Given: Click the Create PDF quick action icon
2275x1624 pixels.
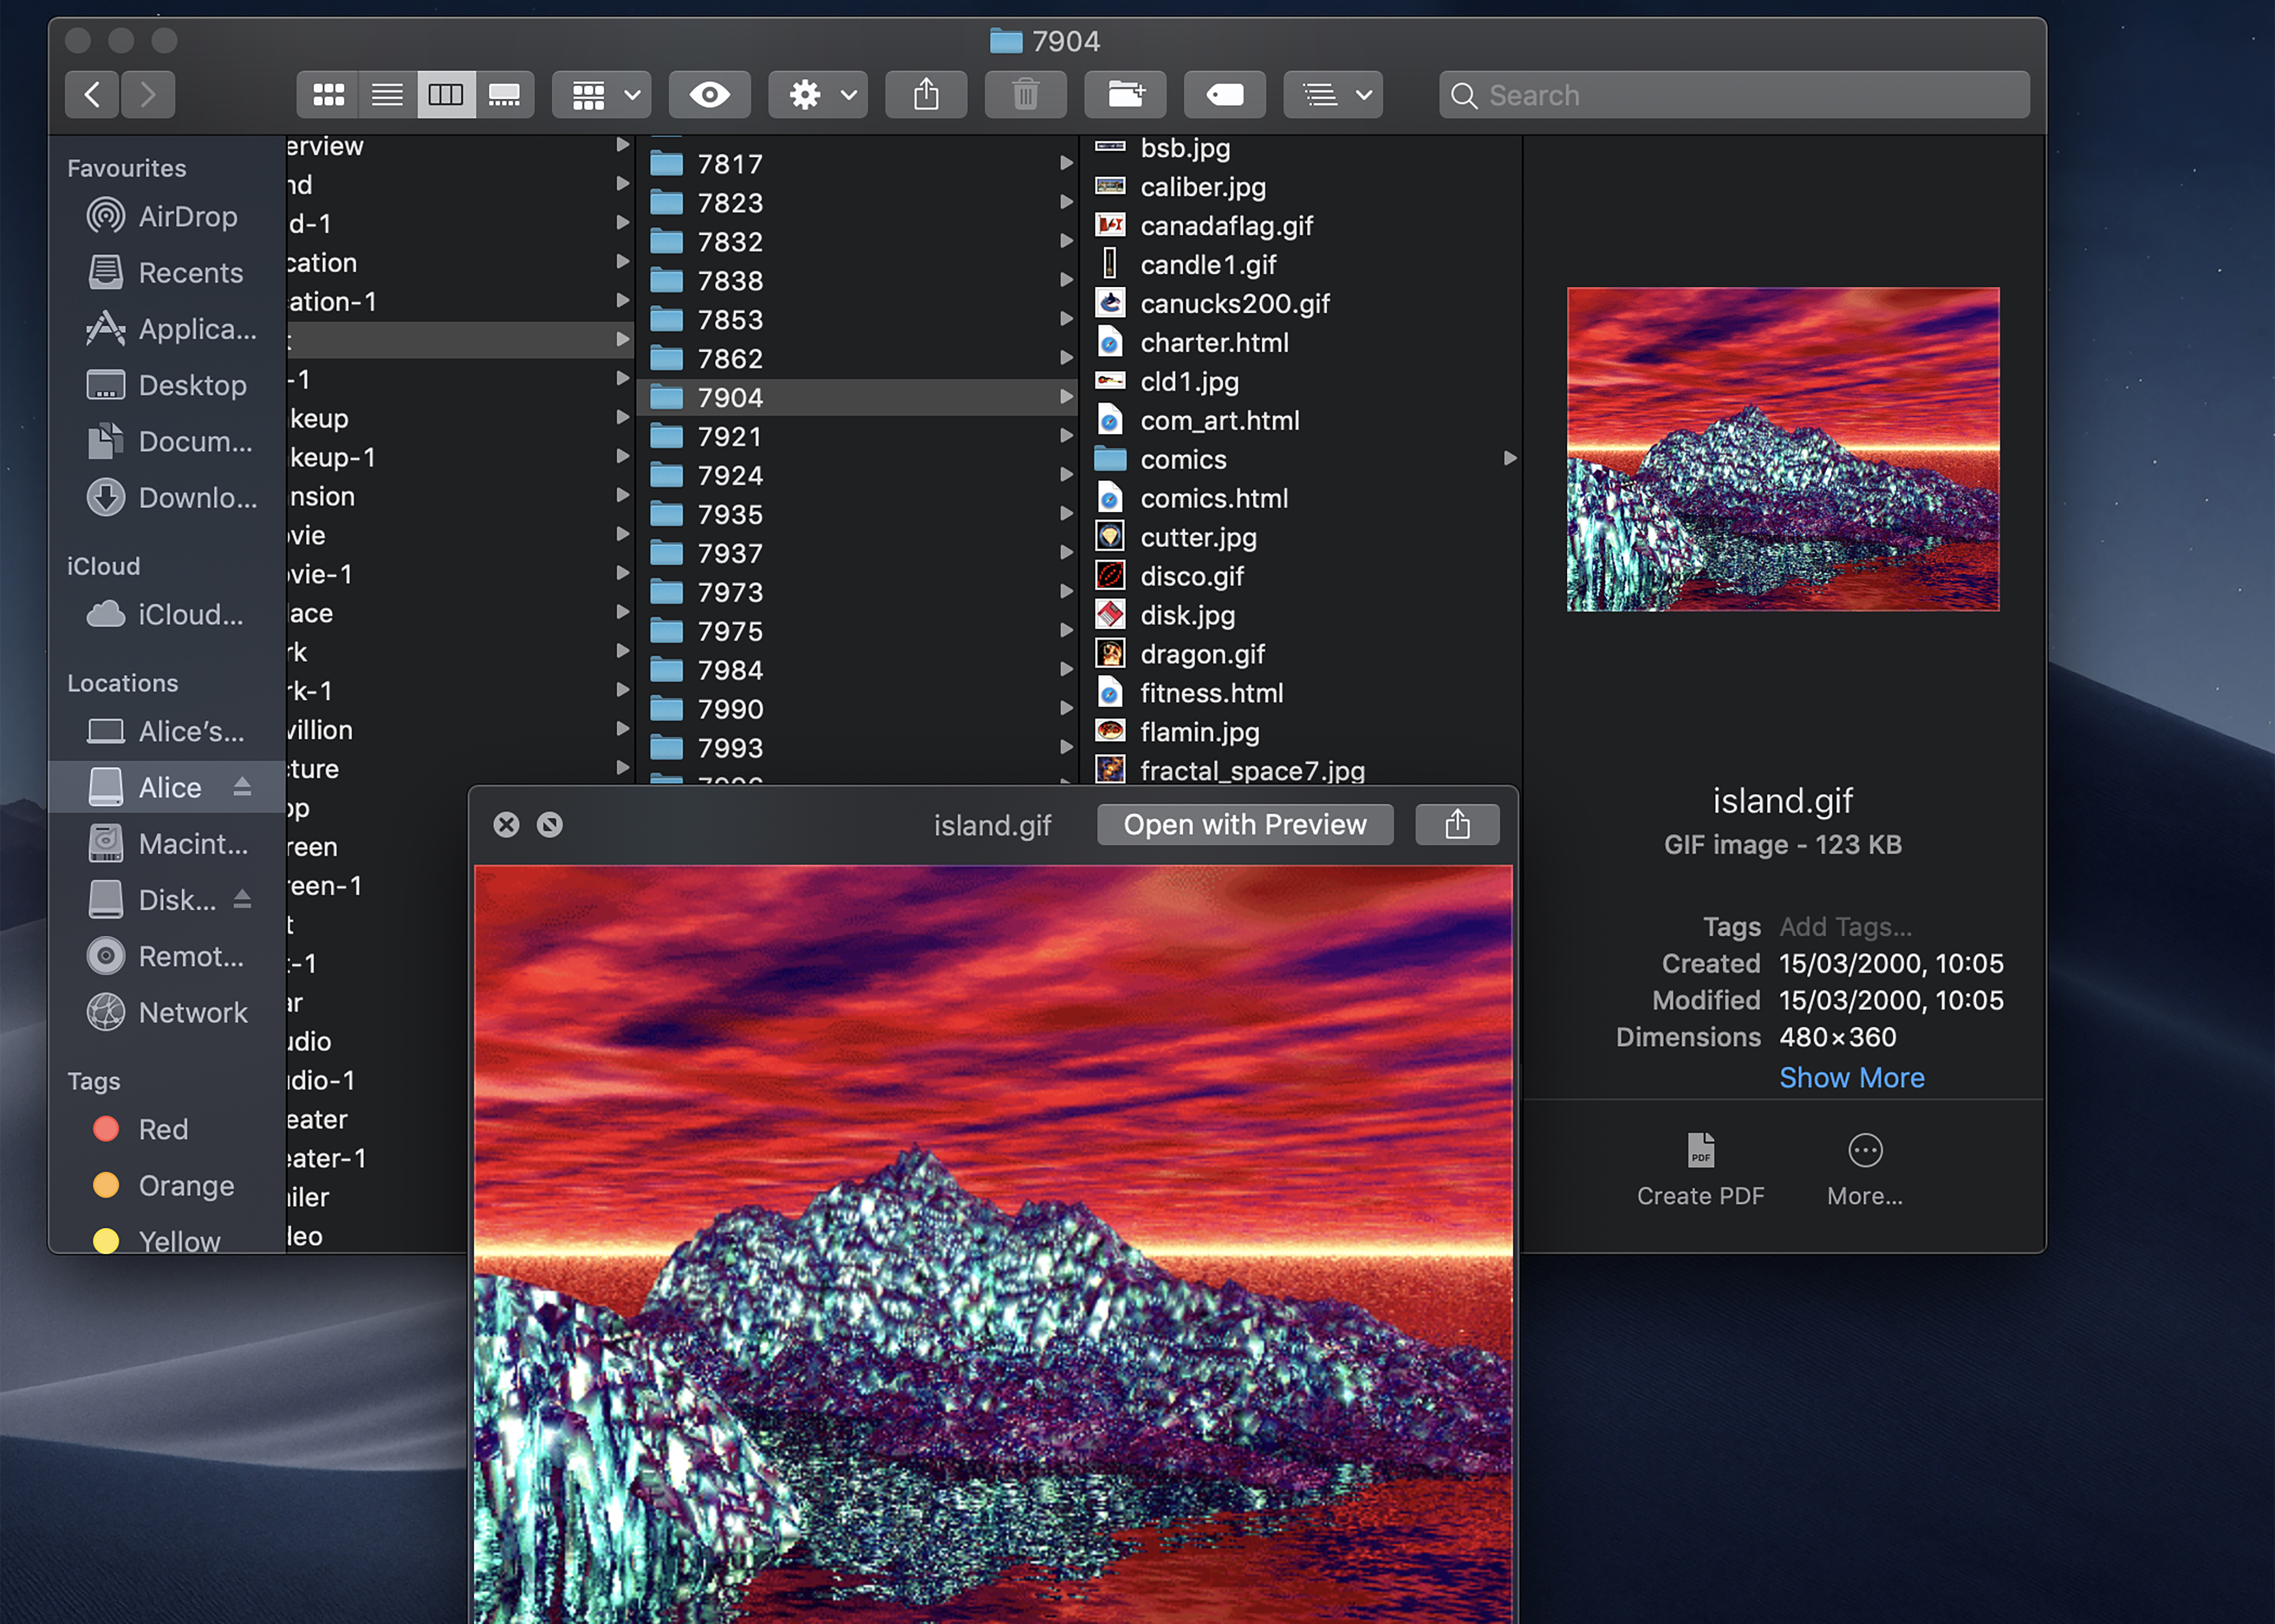Looking at the screenshot, I should pos(1699,1150).
